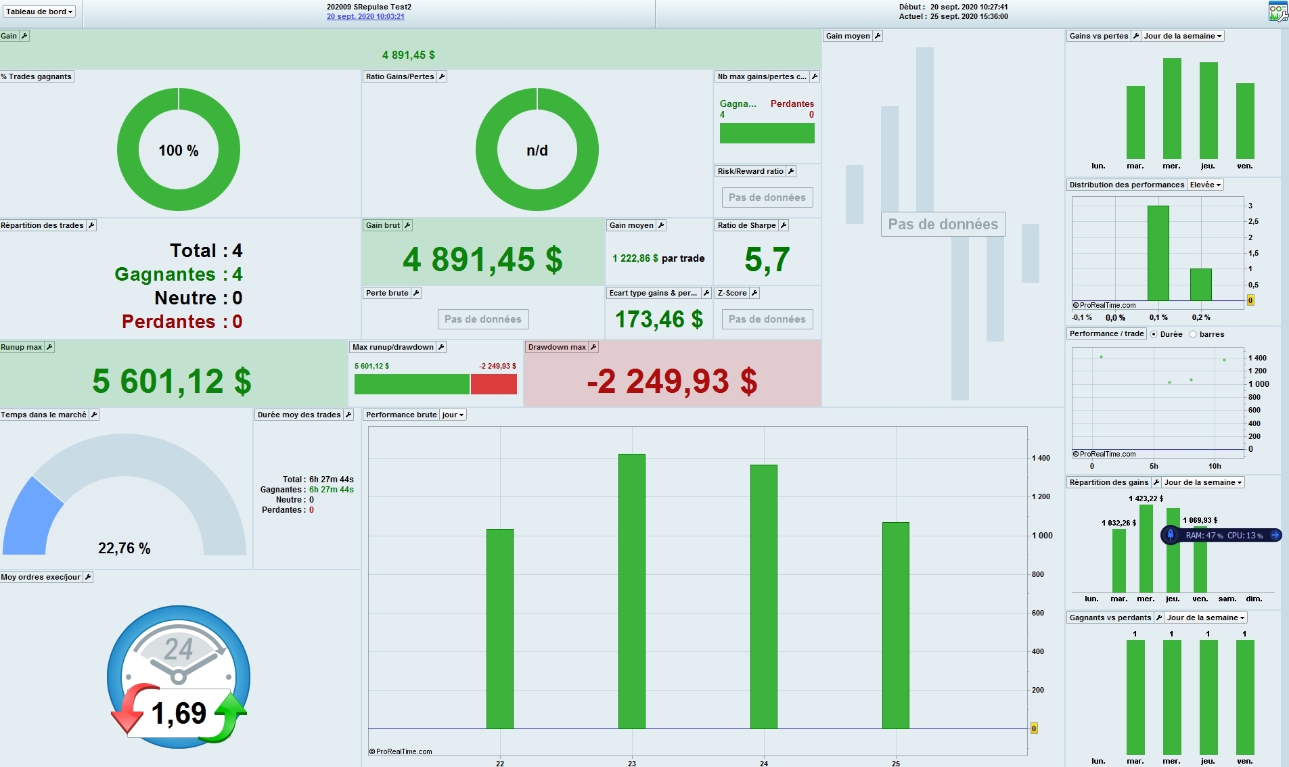Open Gagnants vs perdants Jour de la semaine dropdown
The height and width of the screenshot is (767, 1289).
click(x=1205, y=618)
